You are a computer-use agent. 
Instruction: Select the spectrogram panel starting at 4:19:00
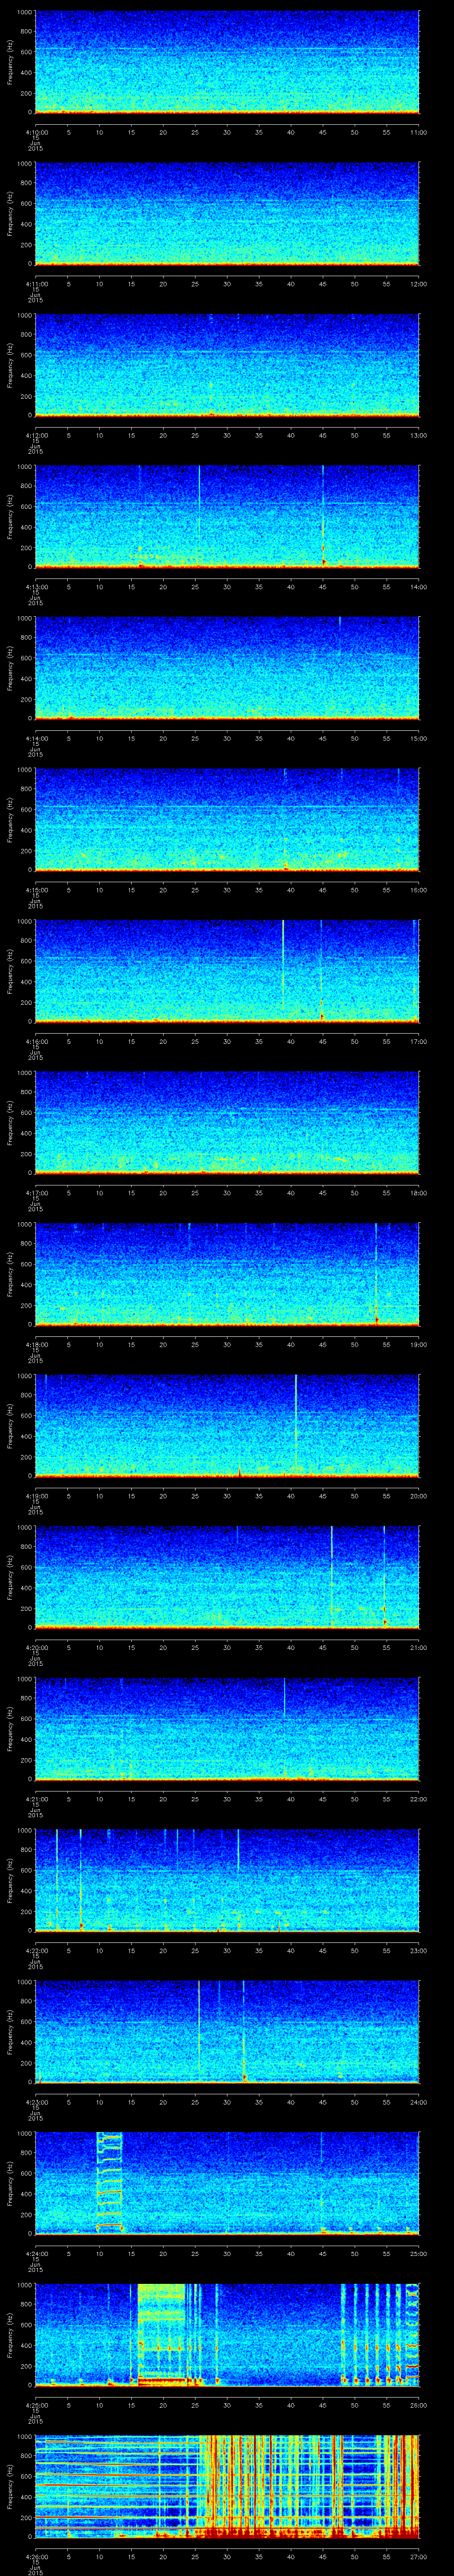click(x=227, y=1426)
